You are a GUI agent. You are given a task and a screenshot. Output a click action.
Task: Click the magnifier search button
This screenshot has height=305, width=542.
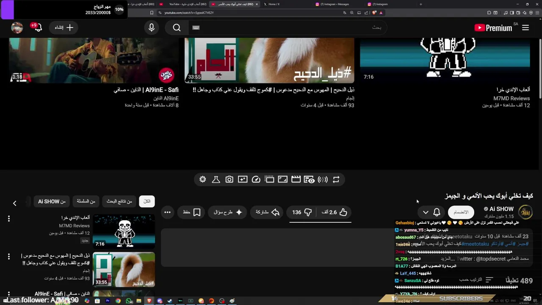[x=177, y=28]
